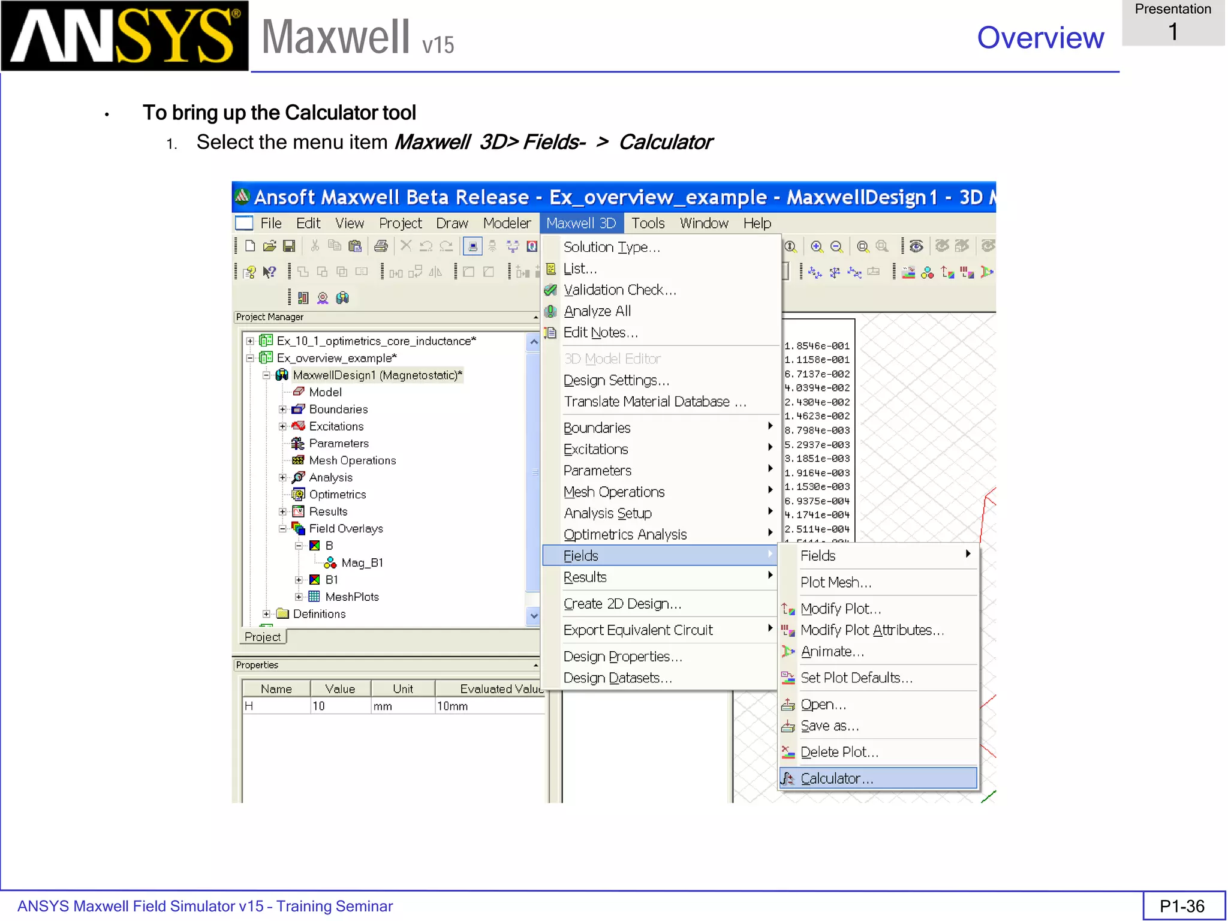The width and height of the screenshot is (1228, 921).
Task: Click the distributed machines network icon
Action: 513,246
